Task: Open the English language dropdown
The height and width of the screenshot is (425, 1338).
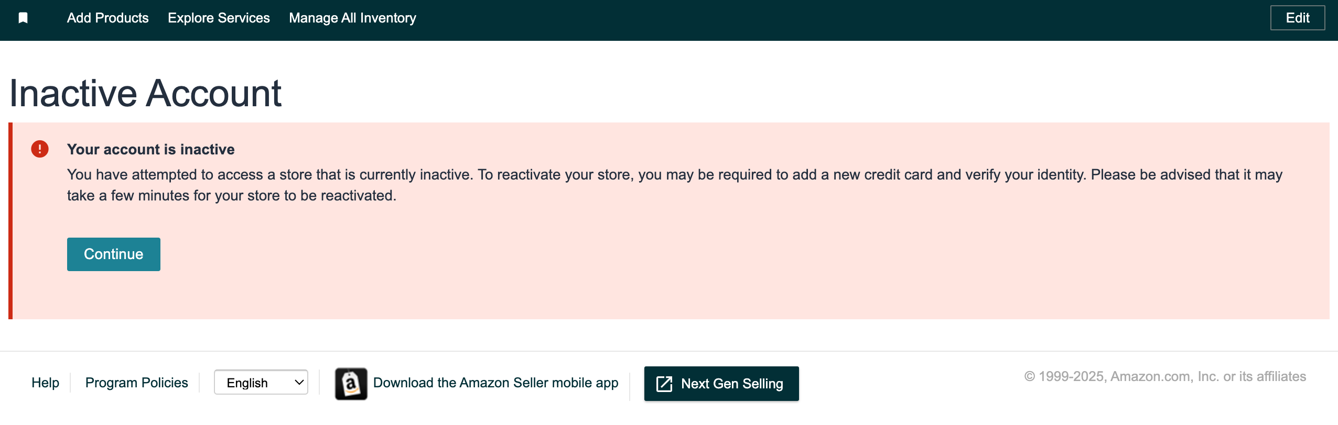Action: click(x=261, y=383)
